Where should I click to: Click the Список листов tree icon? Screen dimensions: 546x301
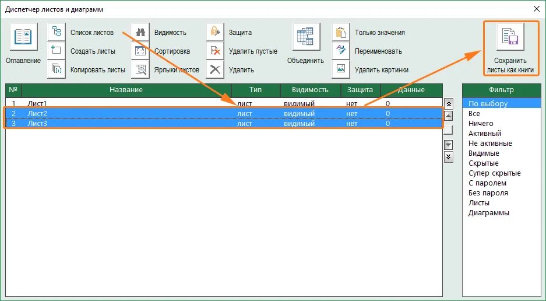pyautogui.click(x=57, y=32)
